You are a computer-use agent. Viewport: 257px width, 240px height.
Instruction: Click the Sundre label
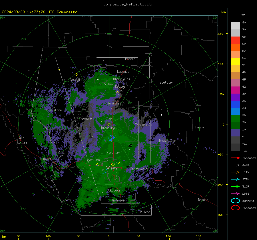pyautogui.click(x=87, y=118)
